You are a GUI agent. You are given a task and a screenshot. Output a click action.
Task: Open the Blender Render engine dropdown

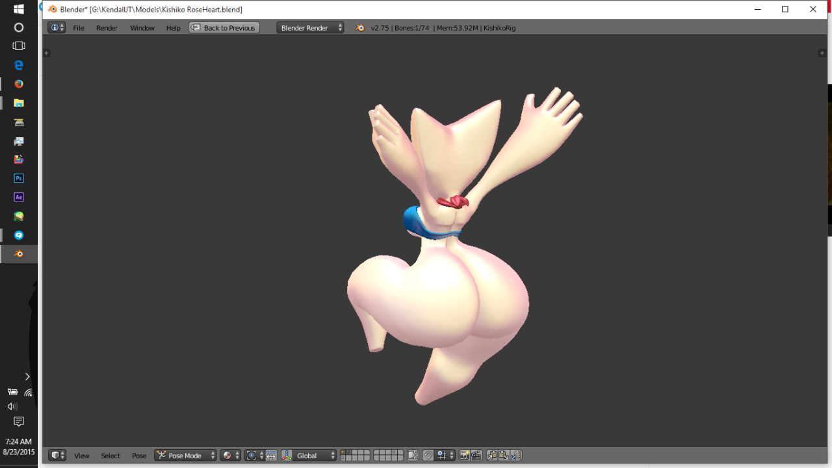[x=310, y=27]
